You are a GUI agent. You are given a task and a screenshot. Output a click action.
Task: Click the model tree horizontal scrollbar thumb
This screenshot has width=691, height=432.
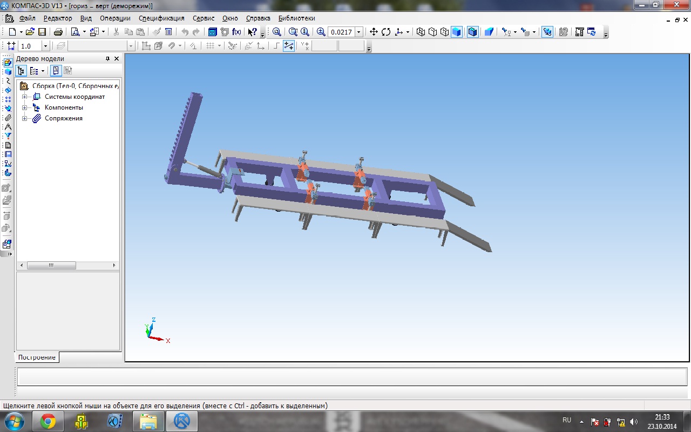tap(51, 266)
